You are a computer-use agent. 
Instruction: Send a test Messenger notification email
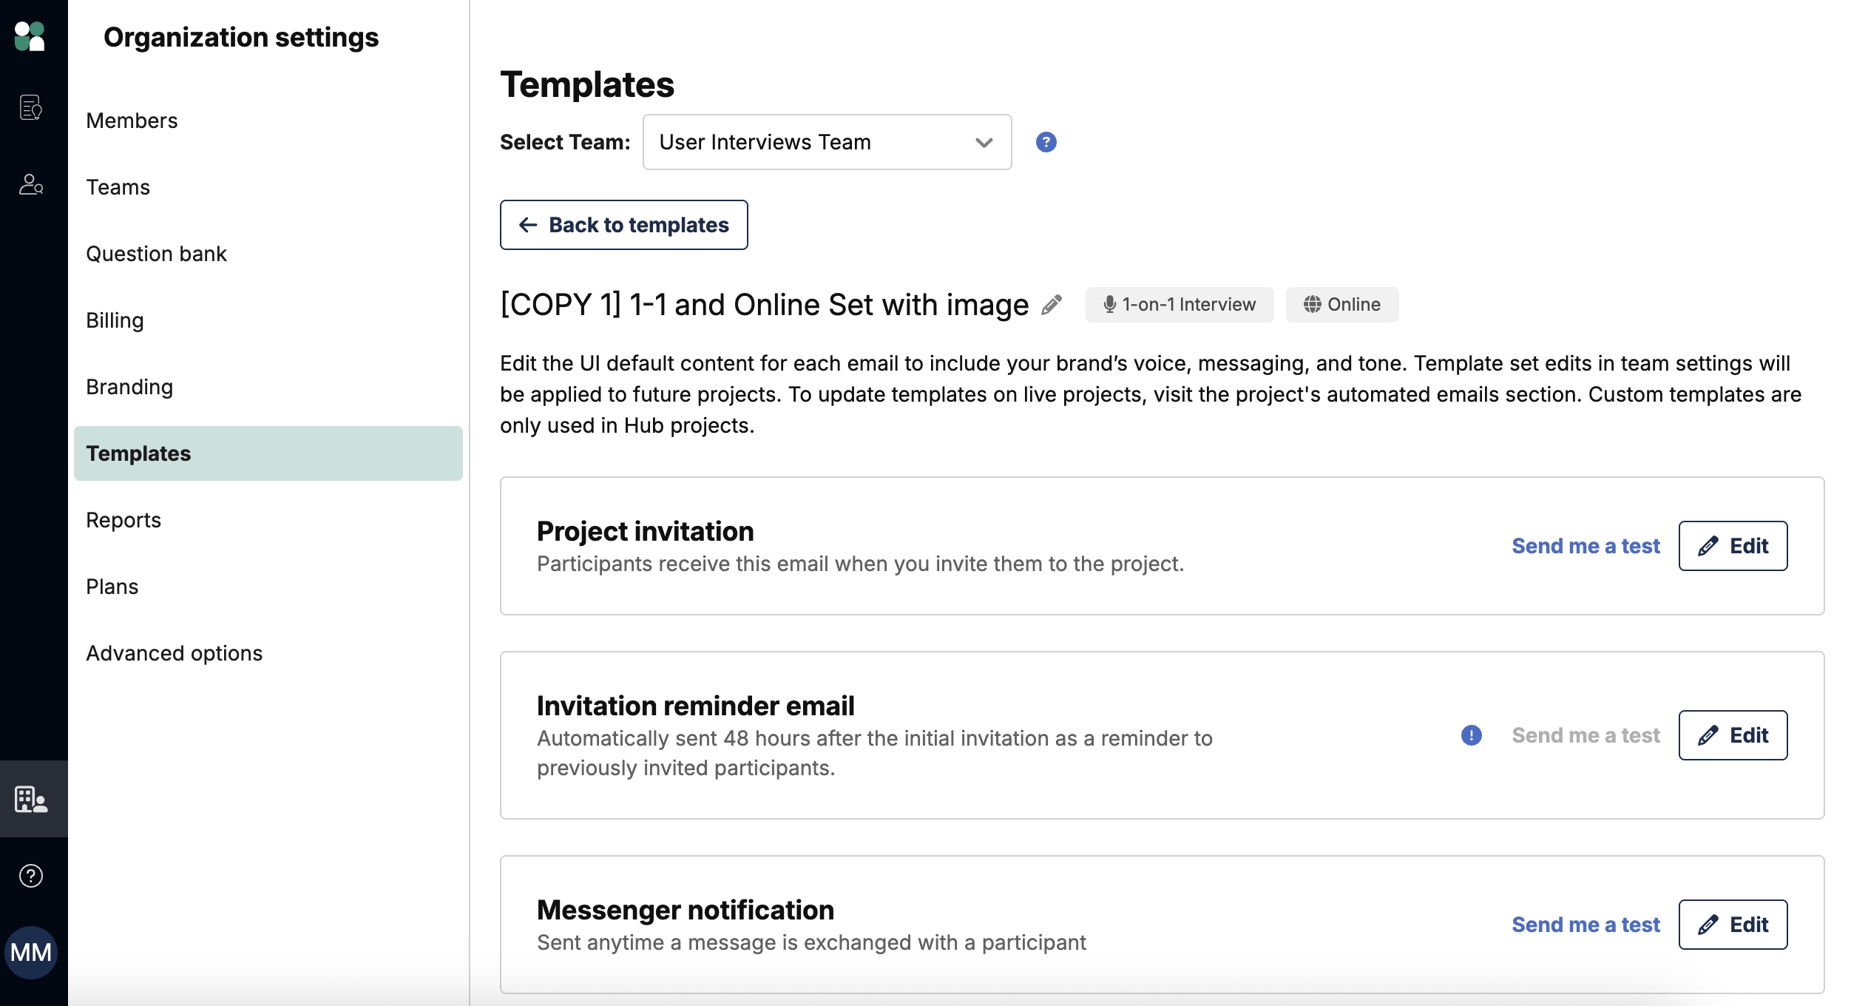(x=1585, y=925)
